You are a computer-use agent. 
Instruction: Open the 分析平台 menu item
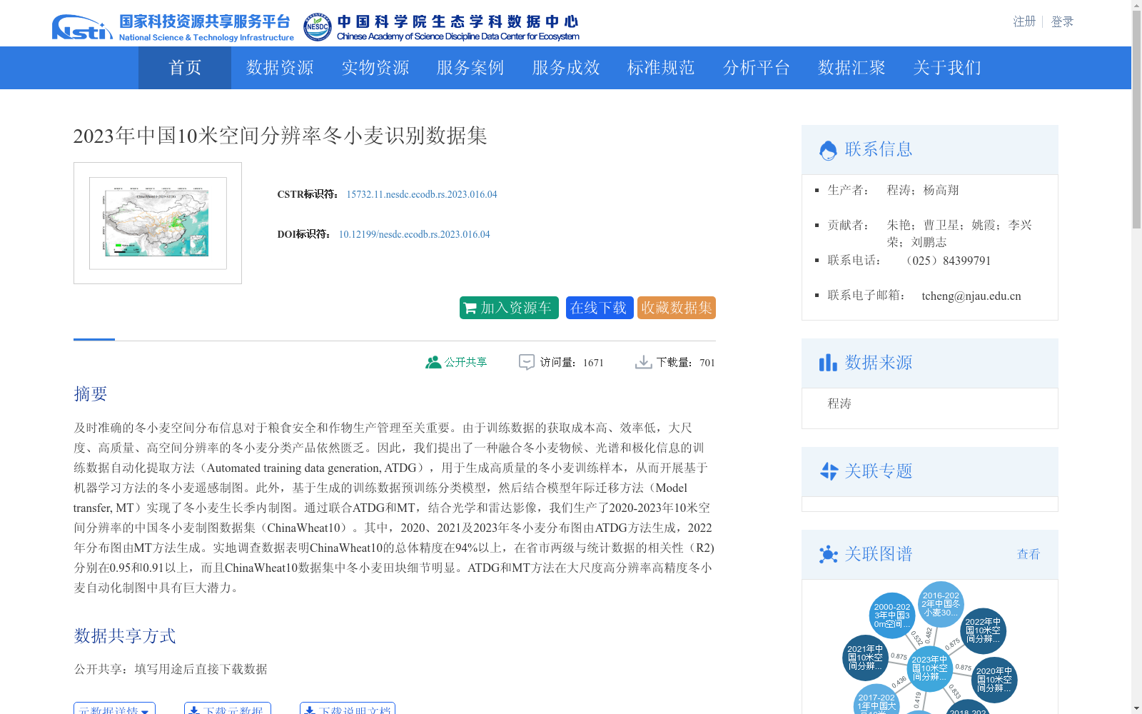coord(757,68)
